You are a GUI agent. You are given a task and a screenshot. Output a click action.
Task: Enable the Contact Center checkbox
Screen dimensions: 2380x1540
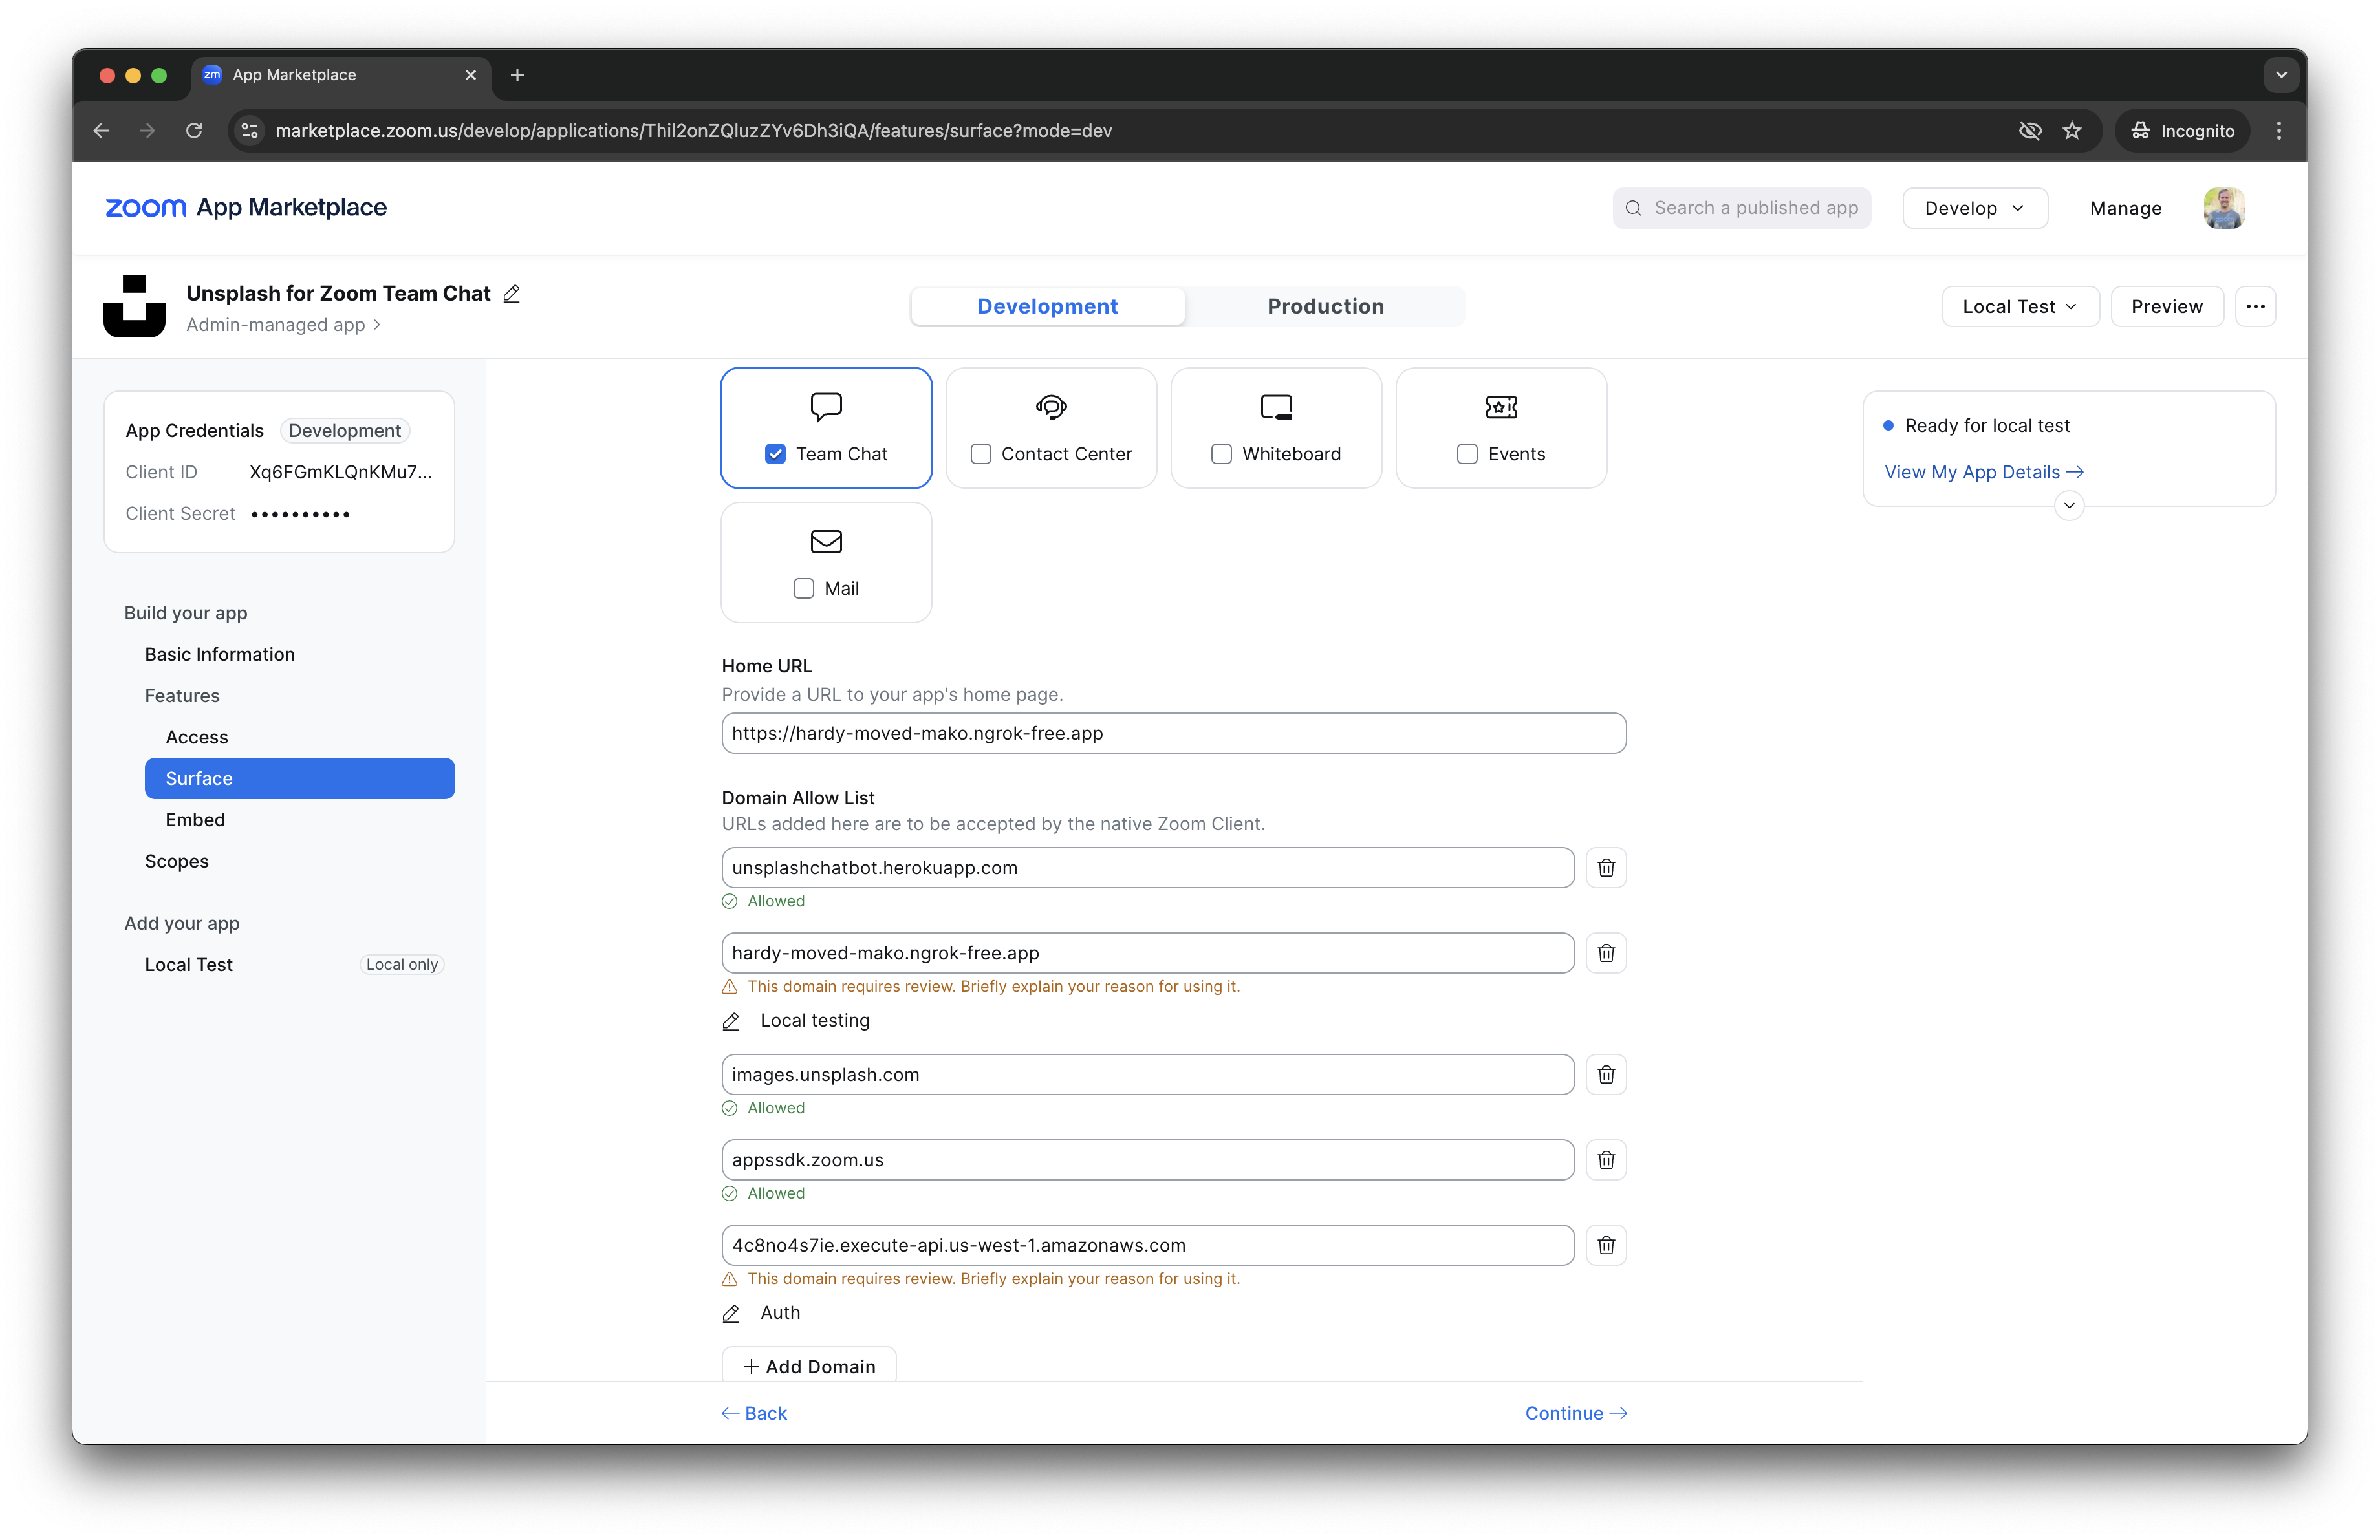coord(981,454)
